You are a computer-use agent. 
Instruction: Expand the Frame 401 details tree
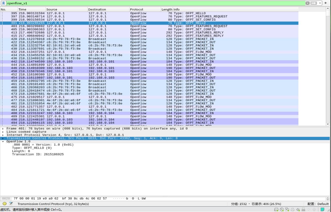pos(3,128)
